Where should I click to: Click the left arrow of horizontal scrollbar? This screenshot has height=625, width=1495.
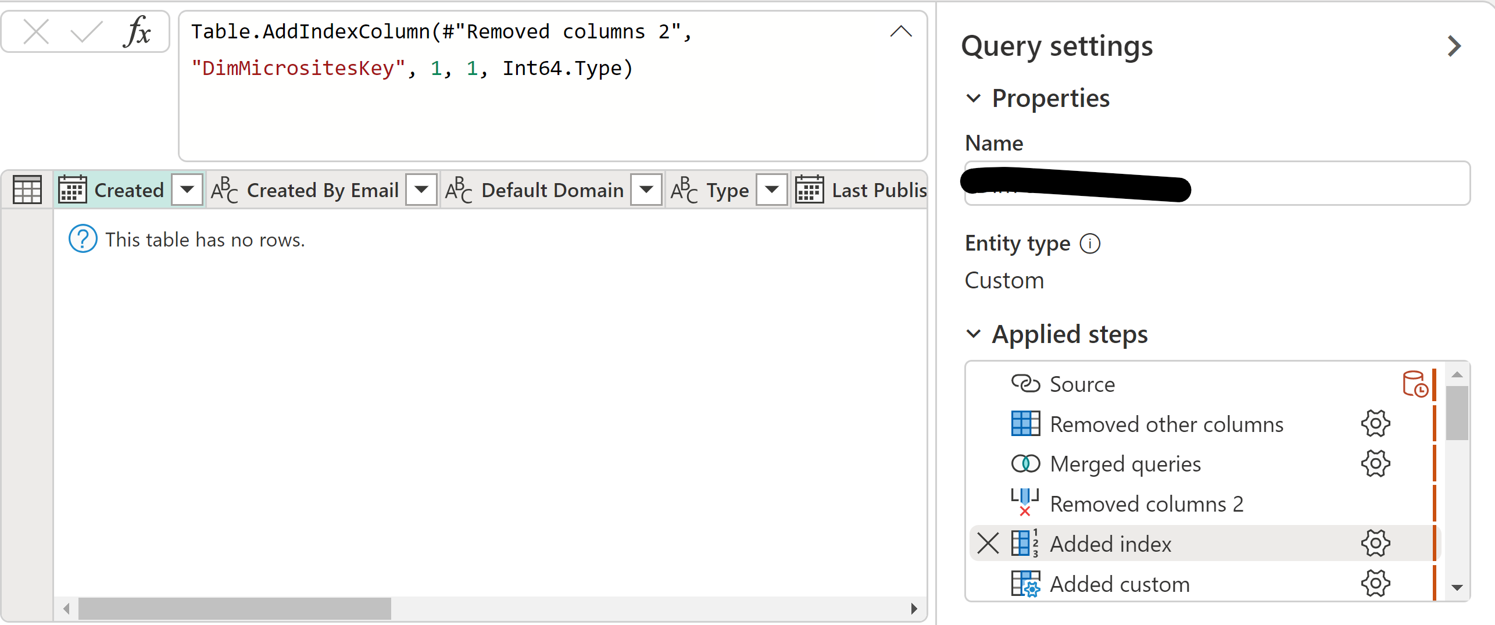coord(66,609)
